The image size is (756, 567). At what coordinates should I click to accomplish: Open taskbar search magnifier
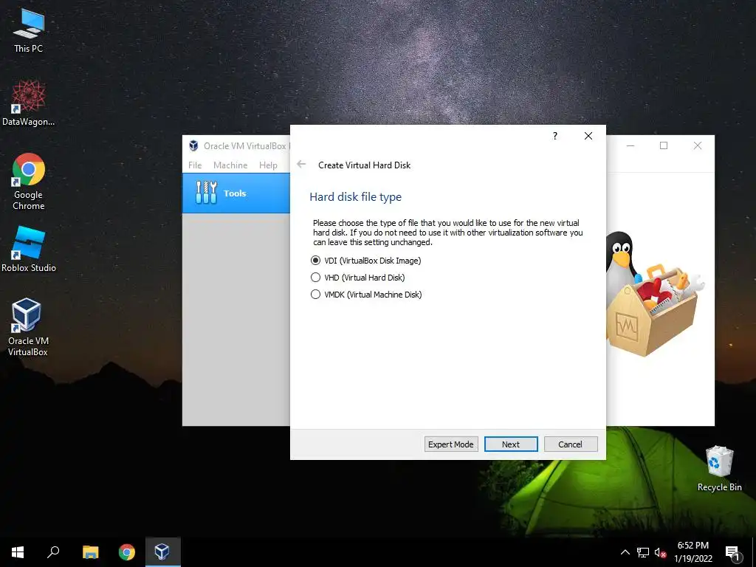coord(53,552)
